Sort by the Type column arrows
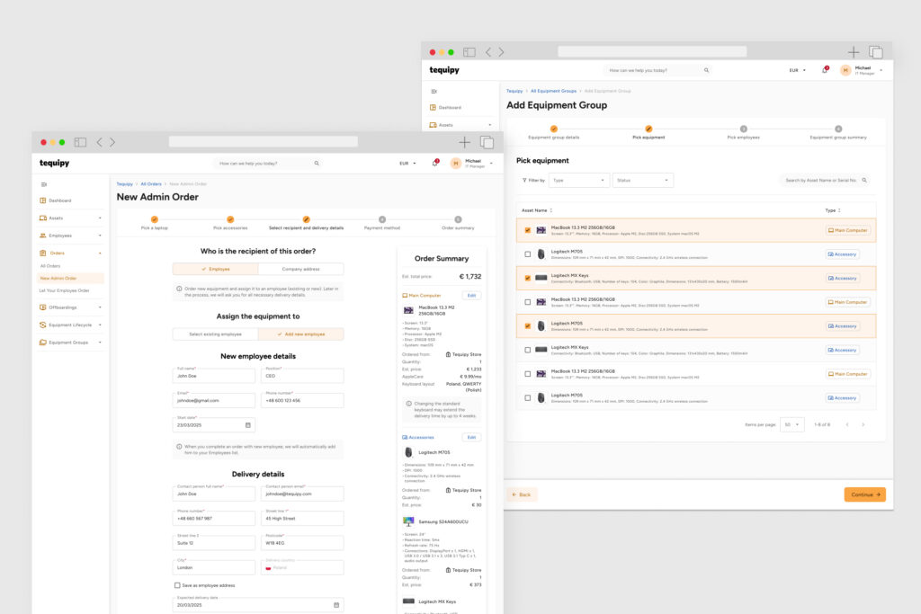The height and width of the screenshot is (614, 921). click(x=839, y=210)
